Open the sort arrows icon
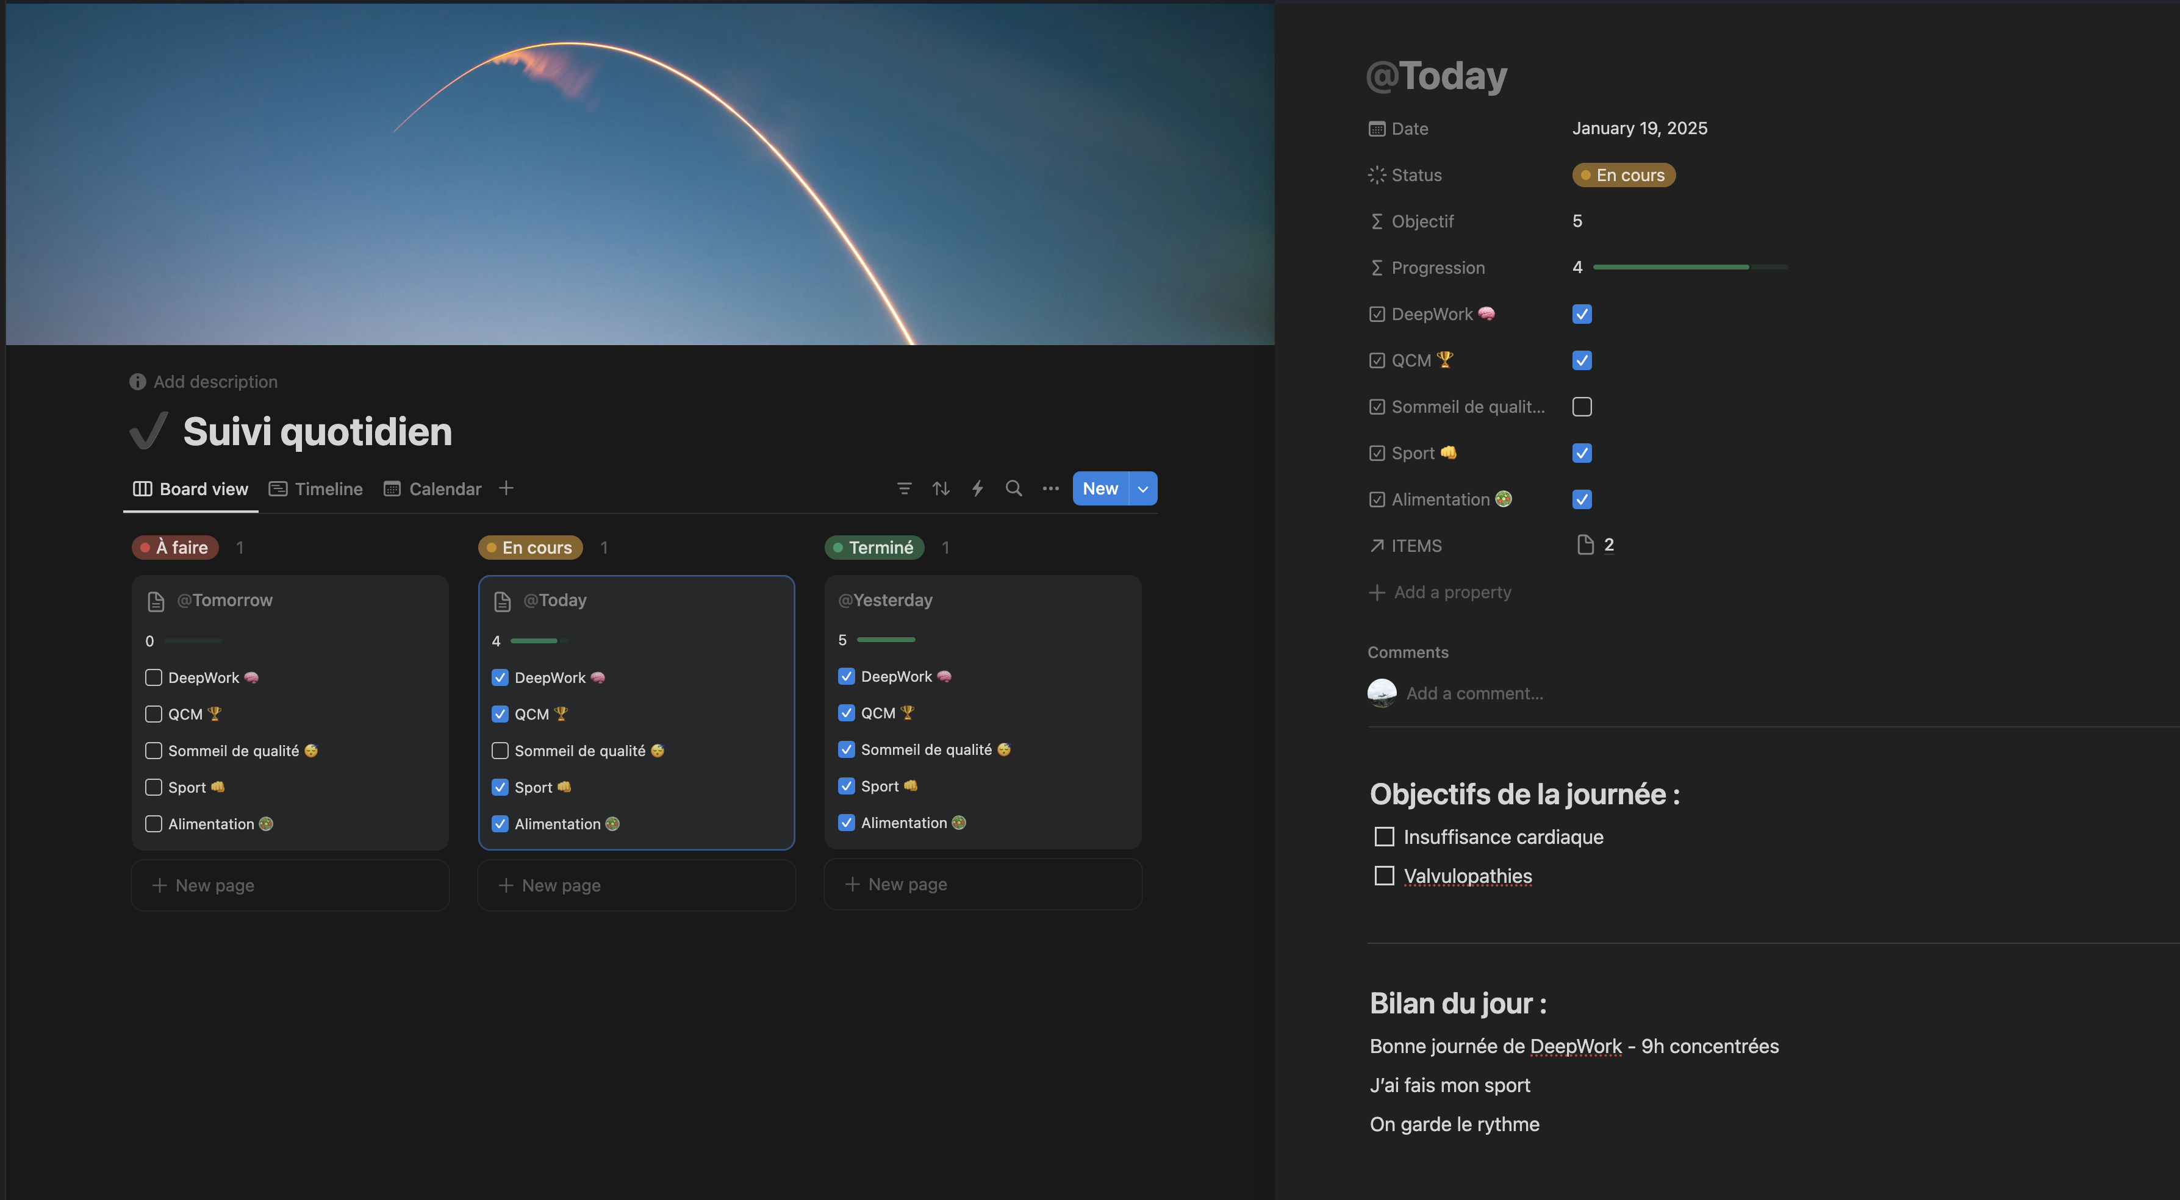Screen dimensions: 2180x1200 tap(940, 488)
